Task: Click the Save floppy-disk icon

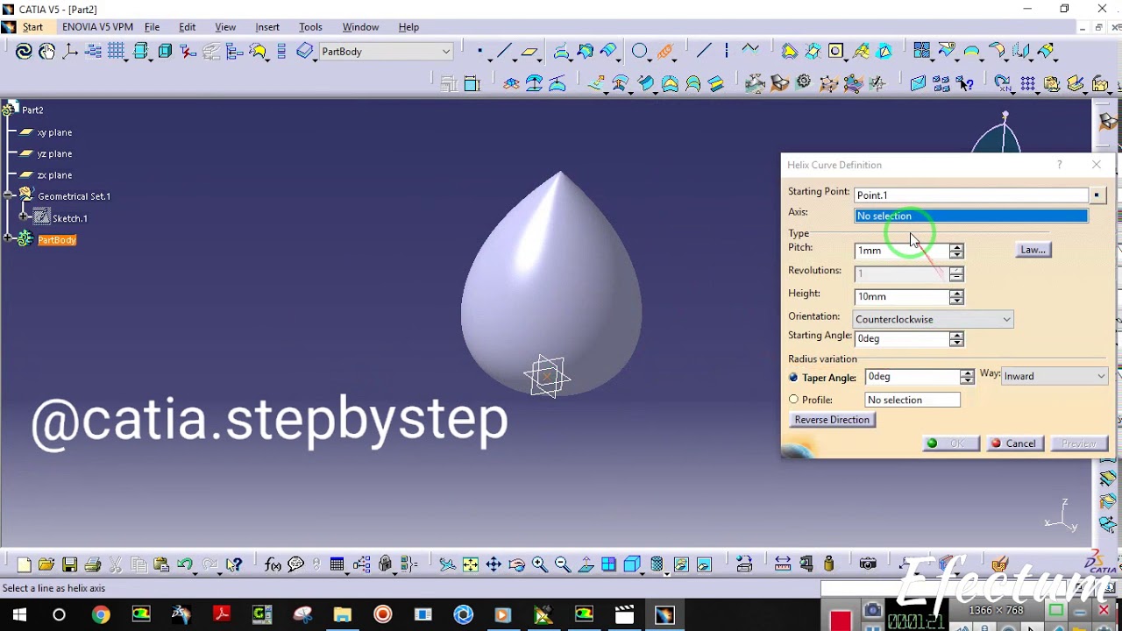Action: pos(70,564)
